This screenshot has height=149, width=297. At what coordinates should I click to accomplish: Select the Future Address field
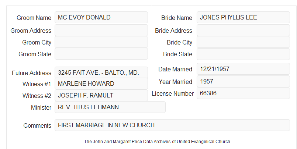point(101,72)
